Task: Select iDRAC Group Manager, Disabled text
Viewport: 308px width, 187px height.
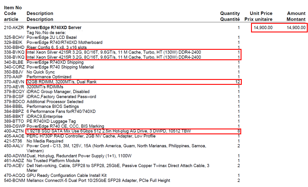Action: pos(58,92)
